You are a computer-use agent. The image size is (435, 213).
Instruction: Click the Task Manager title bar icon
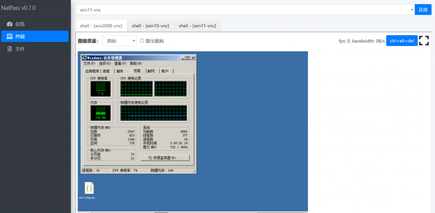(x=85, y=58)
